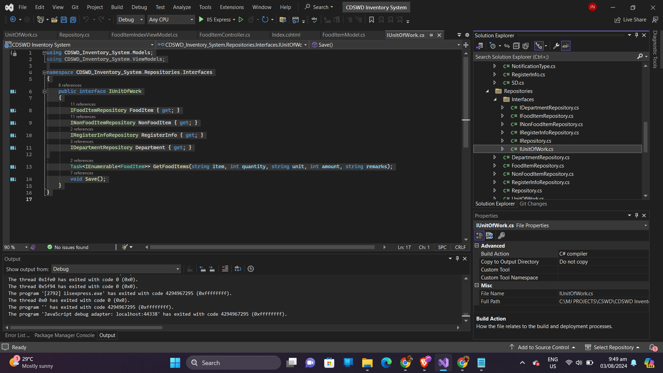
Task: Switch views icon in Solution Explorer toolbar
Action: click(479, 46)
